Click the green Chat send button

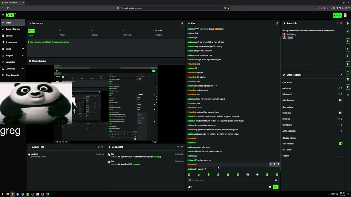pos(276,187)
